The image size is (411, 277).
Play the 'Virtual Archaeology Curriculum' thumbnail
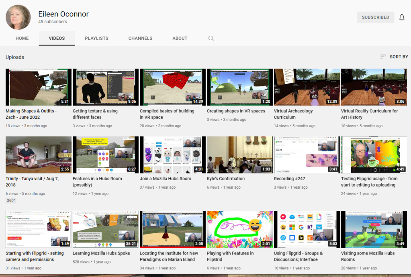pos(307,87)
